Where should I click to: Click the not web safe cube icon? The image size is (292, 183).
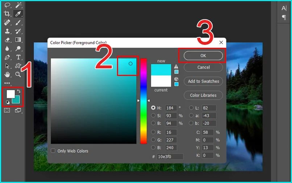(x=176, y=79)
